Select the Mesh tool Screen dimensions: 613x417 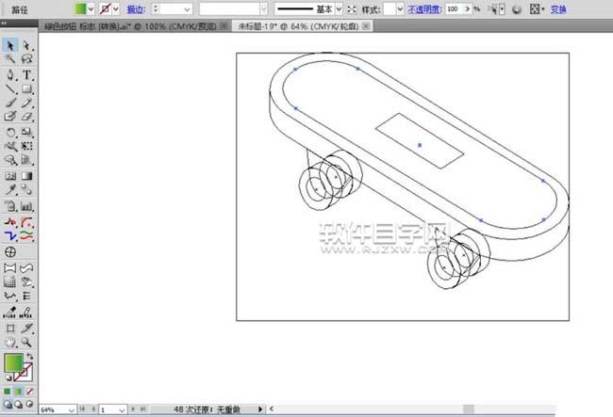(x=10, y=176)
